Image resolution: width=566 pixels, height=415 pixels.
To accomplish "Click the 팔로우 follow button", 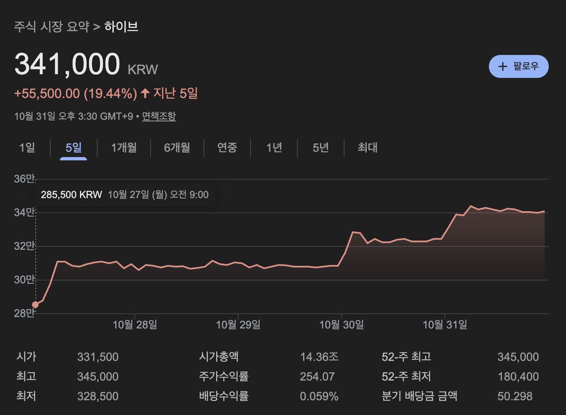I will (x=518, y=66).
